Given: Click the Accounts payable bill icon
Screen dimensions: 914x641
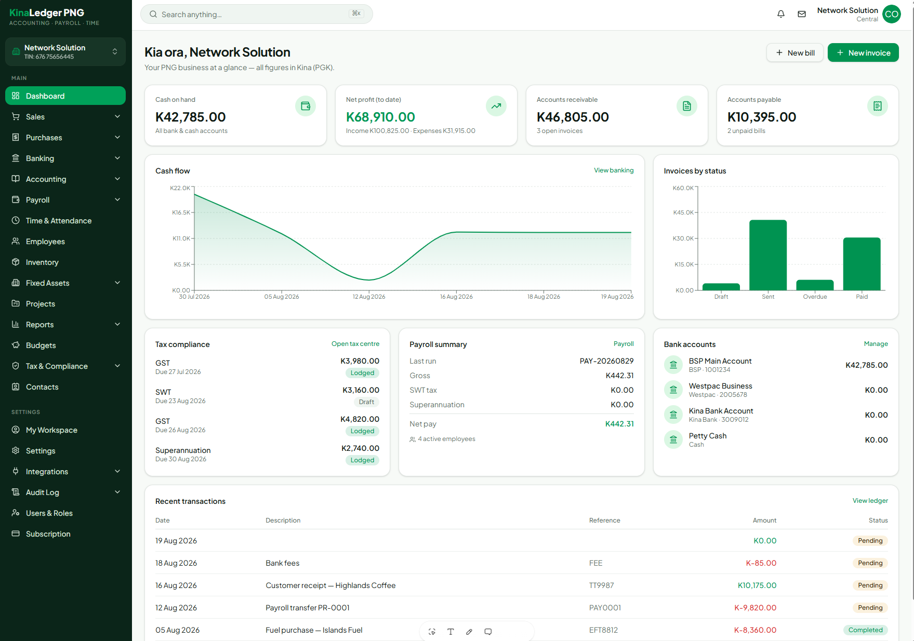Looking at the screenshot, I should [878, 106].
